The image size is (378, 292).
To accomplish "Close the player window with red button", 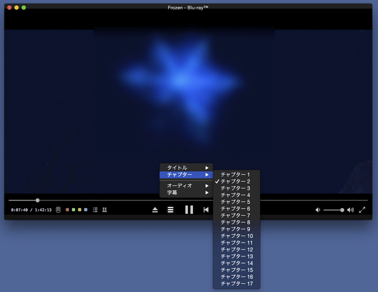I will [x=9, y=7].
